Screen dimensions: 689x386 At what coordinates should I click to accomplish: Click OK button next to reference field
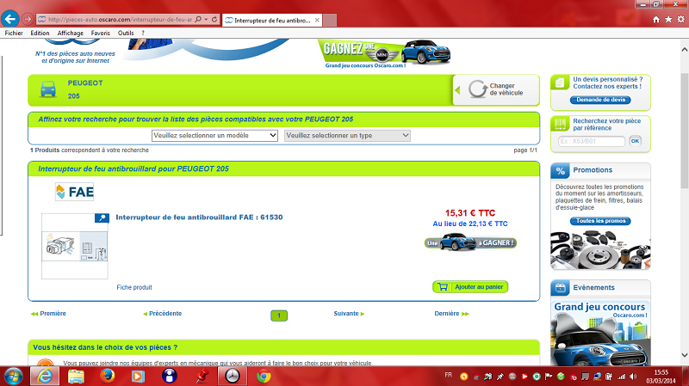pyautogui.click(x=635, y=141)
